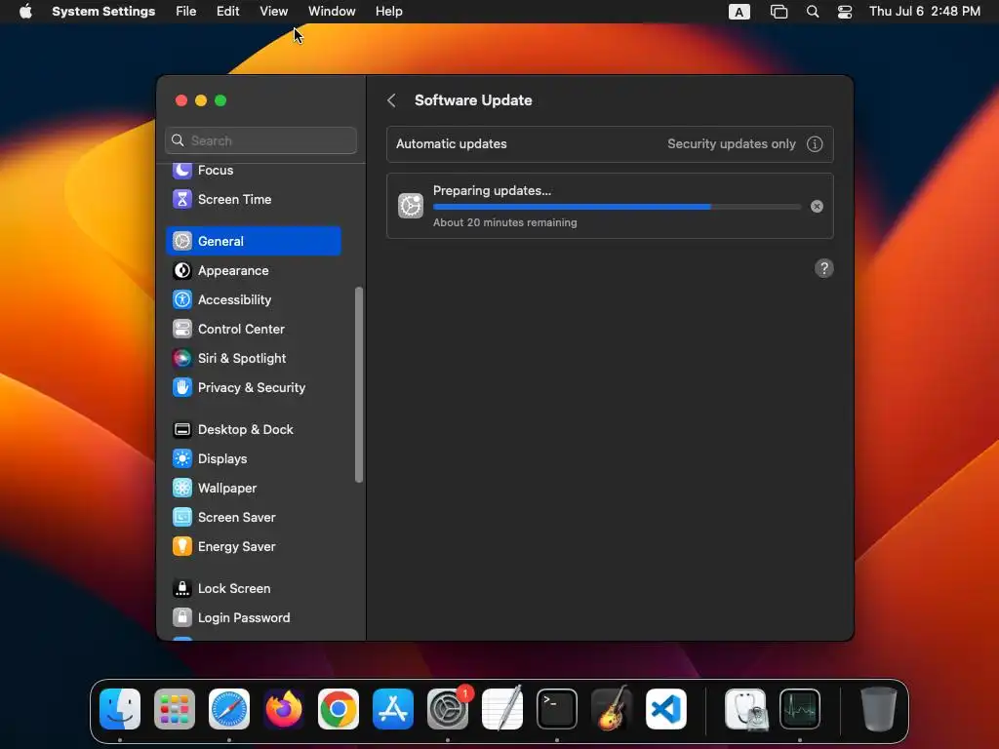This screenshot has width=999, height=749.
Task: Open Siri & Spotlight settings
Action: 253,359
